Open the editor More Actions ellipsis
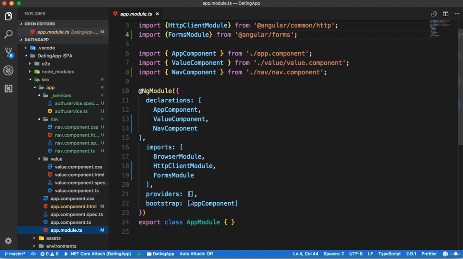 (x=457, y=14)
